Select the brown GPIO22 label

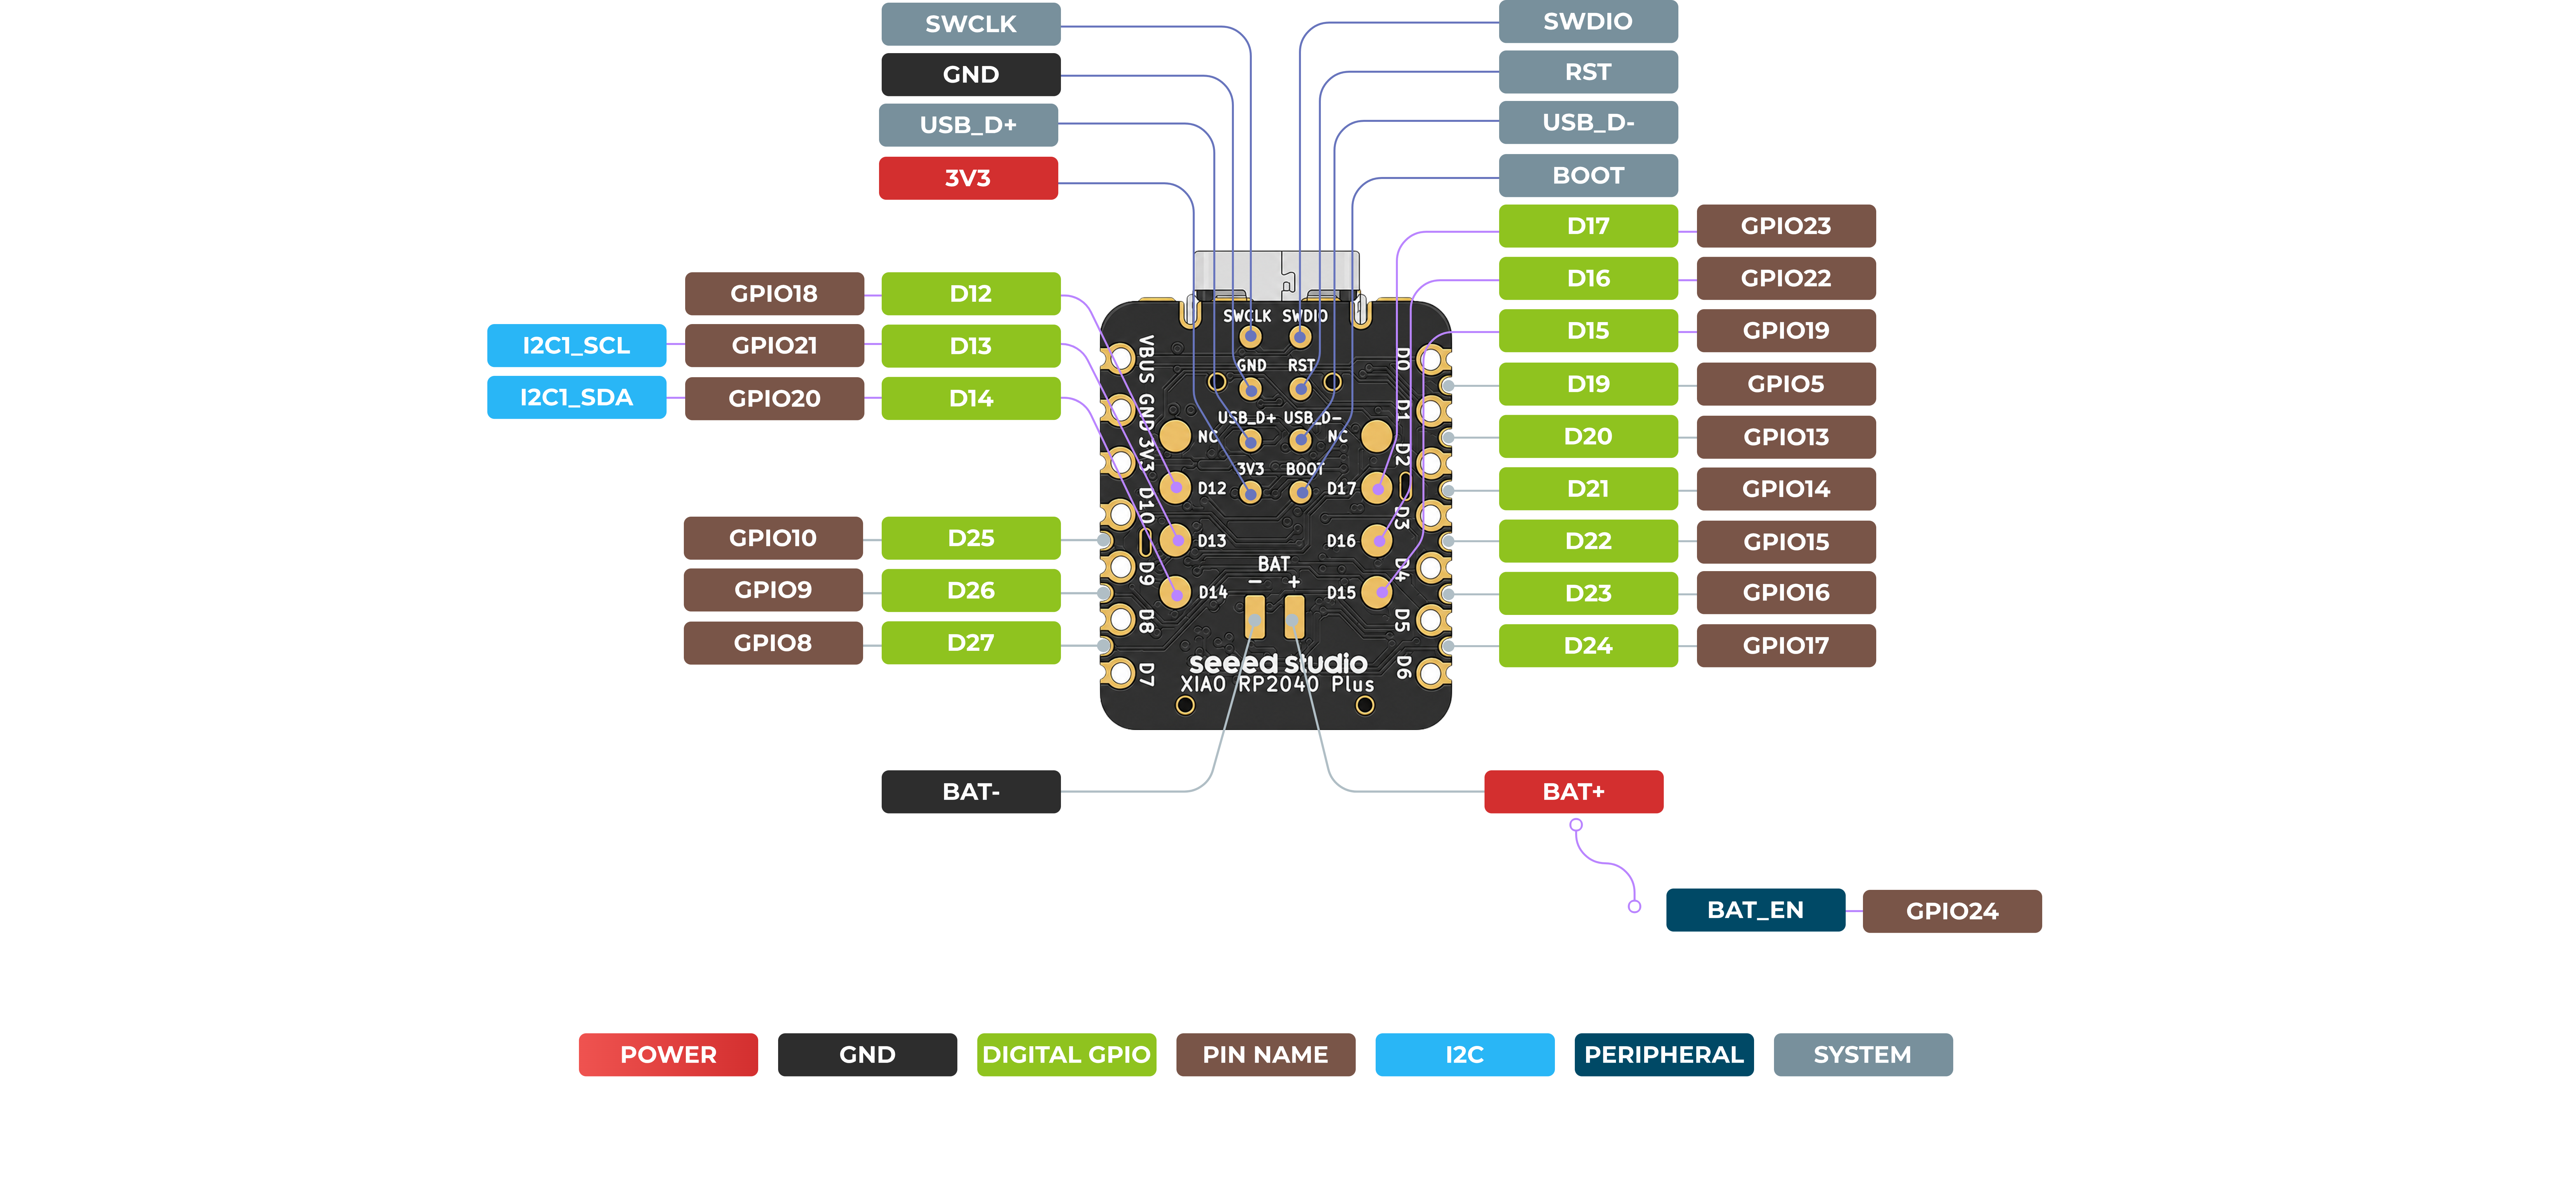tap(1786, 278)
